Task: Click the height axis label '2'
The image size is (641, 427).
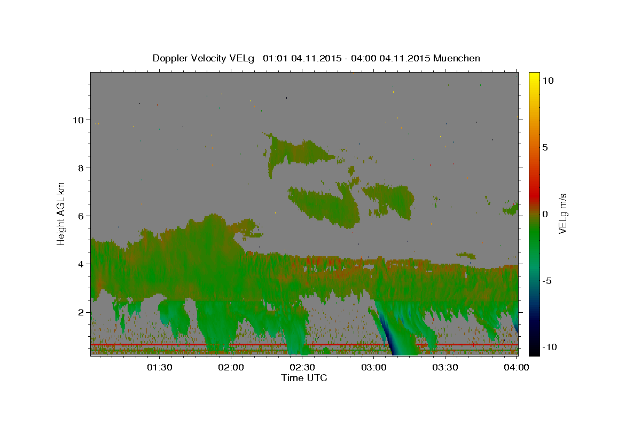Action: click(x=81, y=312)
